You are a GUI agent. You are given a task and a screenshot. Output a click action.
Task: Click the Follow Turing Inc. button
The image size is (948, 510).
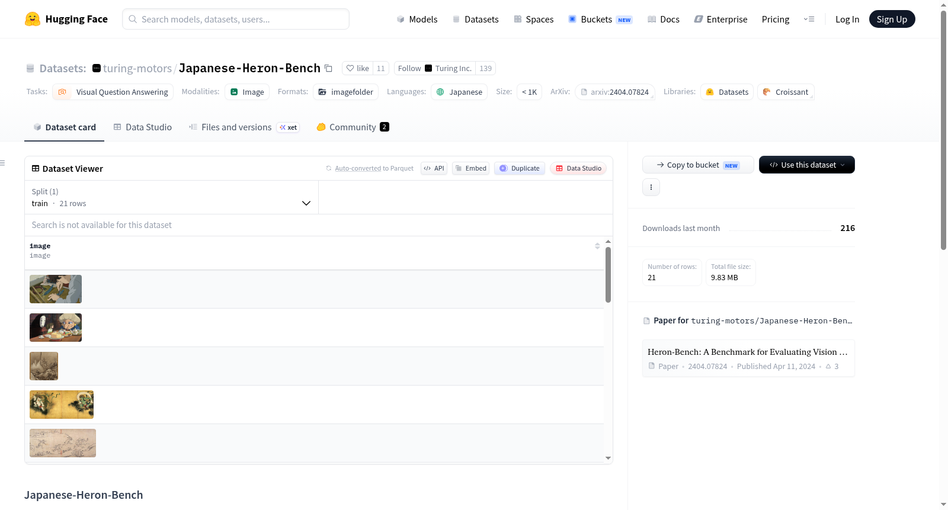point(434,68)
